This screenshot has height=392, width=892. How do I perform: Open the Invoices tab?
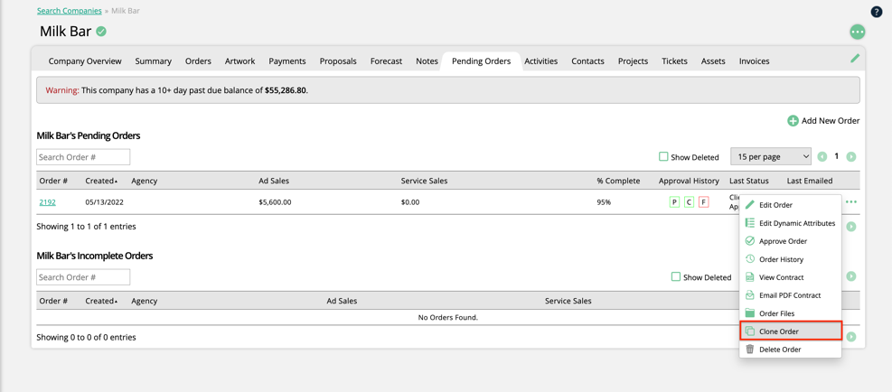coord(755,61)
